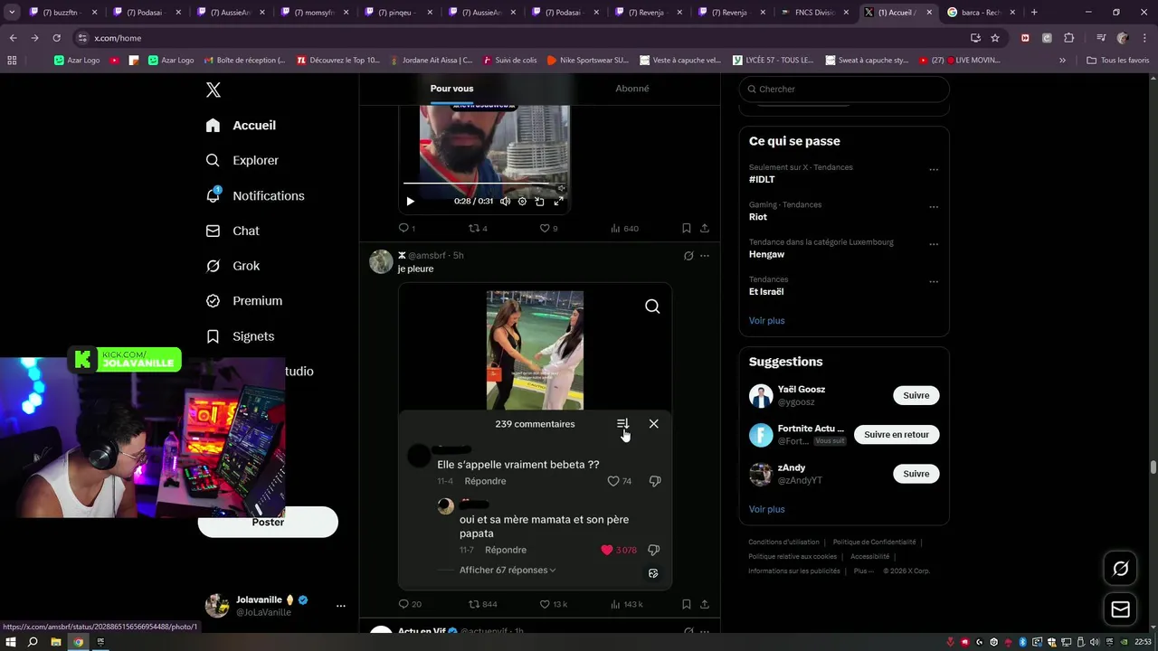Screen dimensions: 1158x651
Task: Sort the 239 commentaires list
Action: [622, 424]
